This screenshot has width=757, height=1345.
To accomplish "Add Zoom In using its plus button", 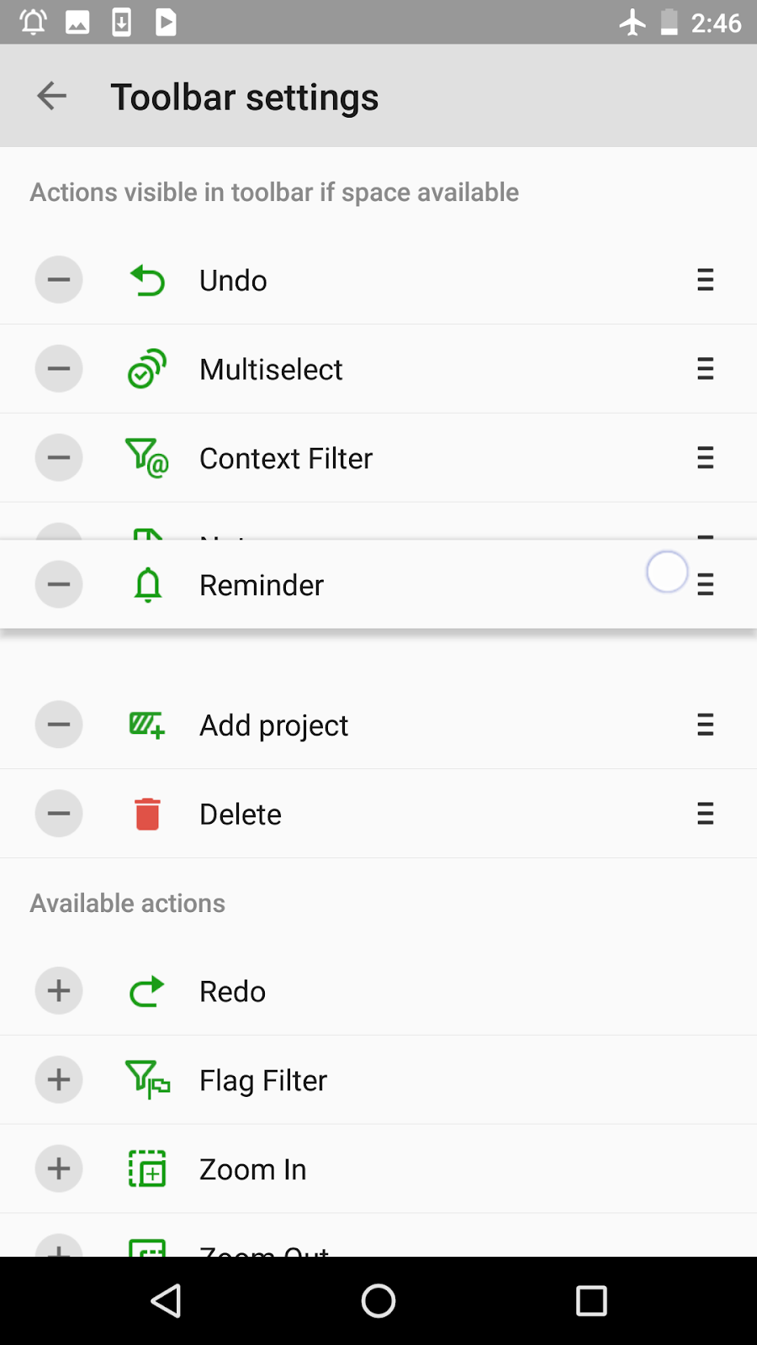I will [59, 1169].
